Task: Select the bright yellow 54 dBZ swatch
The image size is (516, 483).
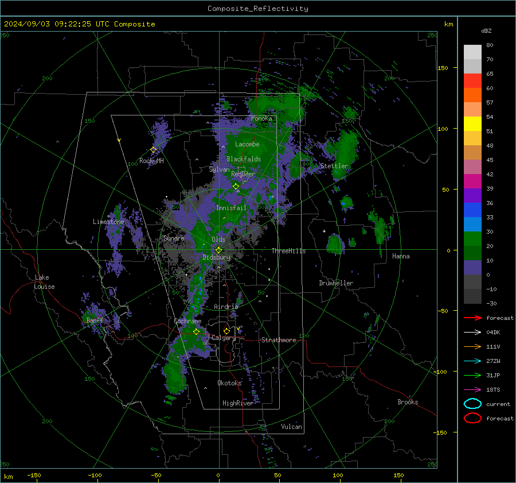Action: [x=472, y=123]
